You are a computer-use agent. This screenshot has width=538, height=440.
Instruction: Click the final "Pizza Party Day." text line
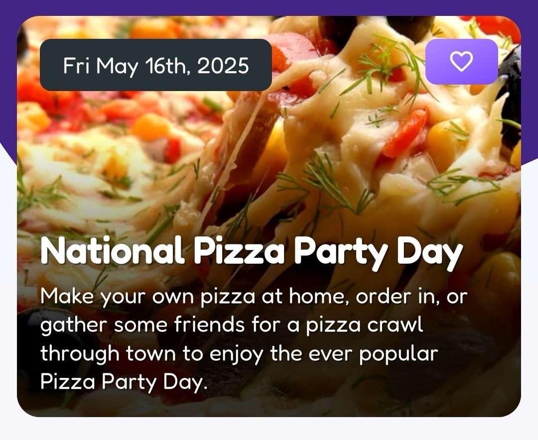point(124,382)
